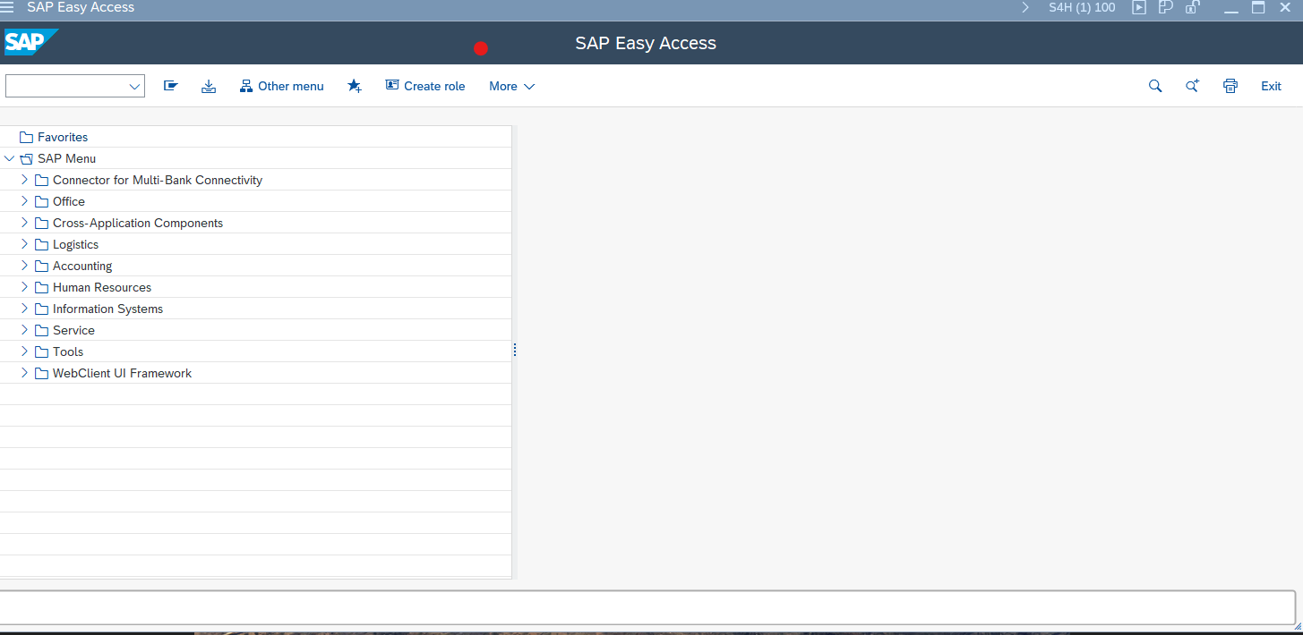Click the user menu icon beside command field
This screenshot has height=635, width=1303.
[170, 86]
